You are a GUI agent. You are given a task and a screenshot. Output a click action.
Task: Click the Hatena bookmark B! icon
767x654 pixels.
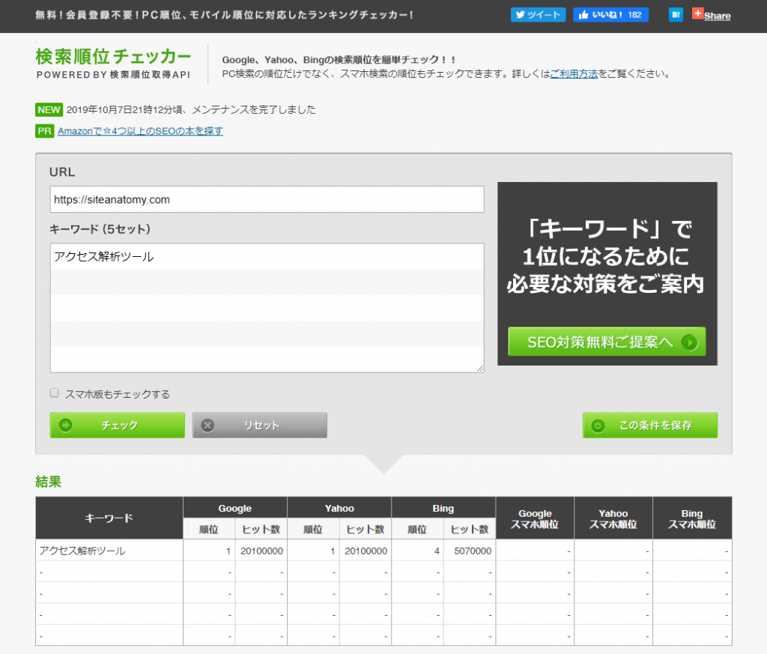pos(676,15)
